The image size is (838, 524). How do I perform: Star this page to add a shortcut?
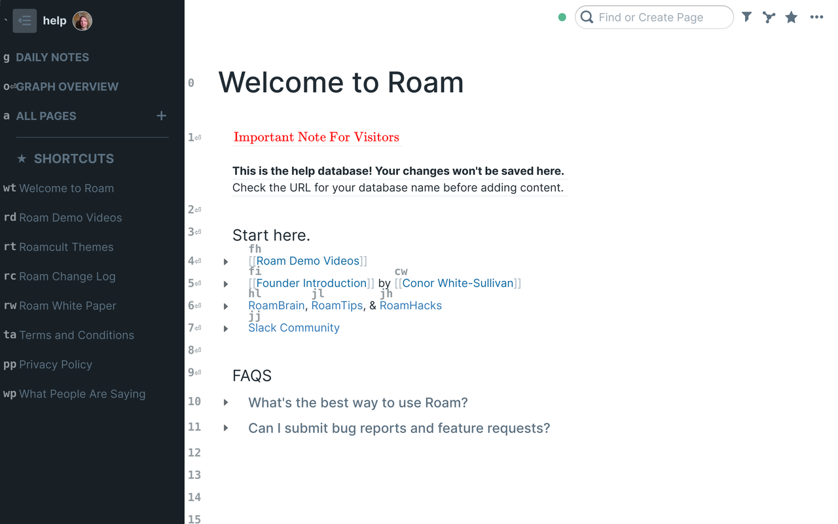[791, 17]
